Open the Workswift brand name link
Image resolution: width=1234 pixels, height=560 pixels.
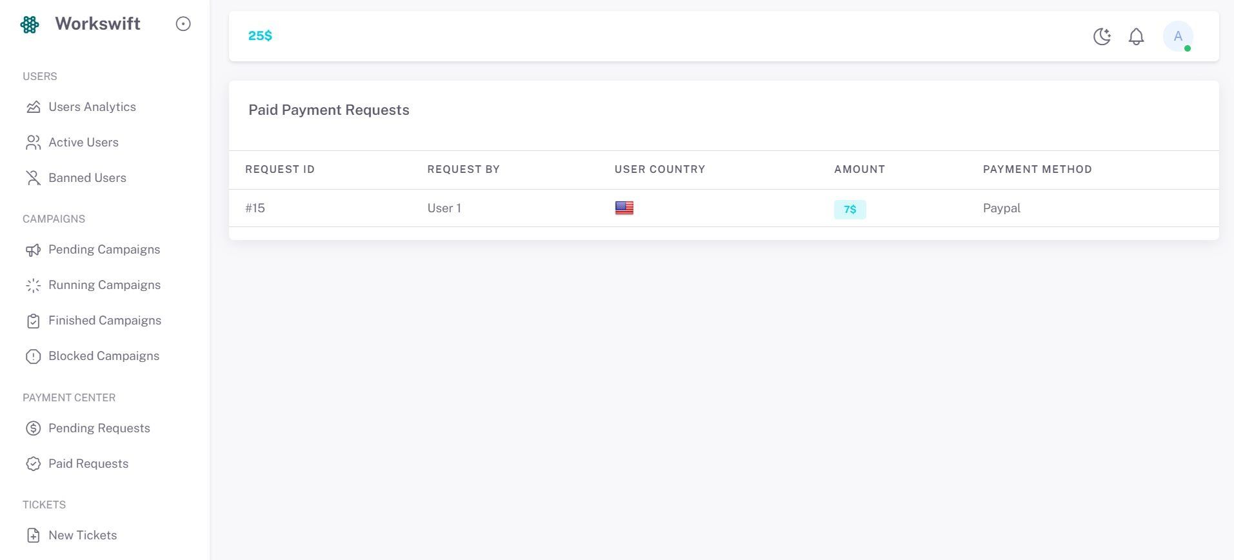[97, 24]
